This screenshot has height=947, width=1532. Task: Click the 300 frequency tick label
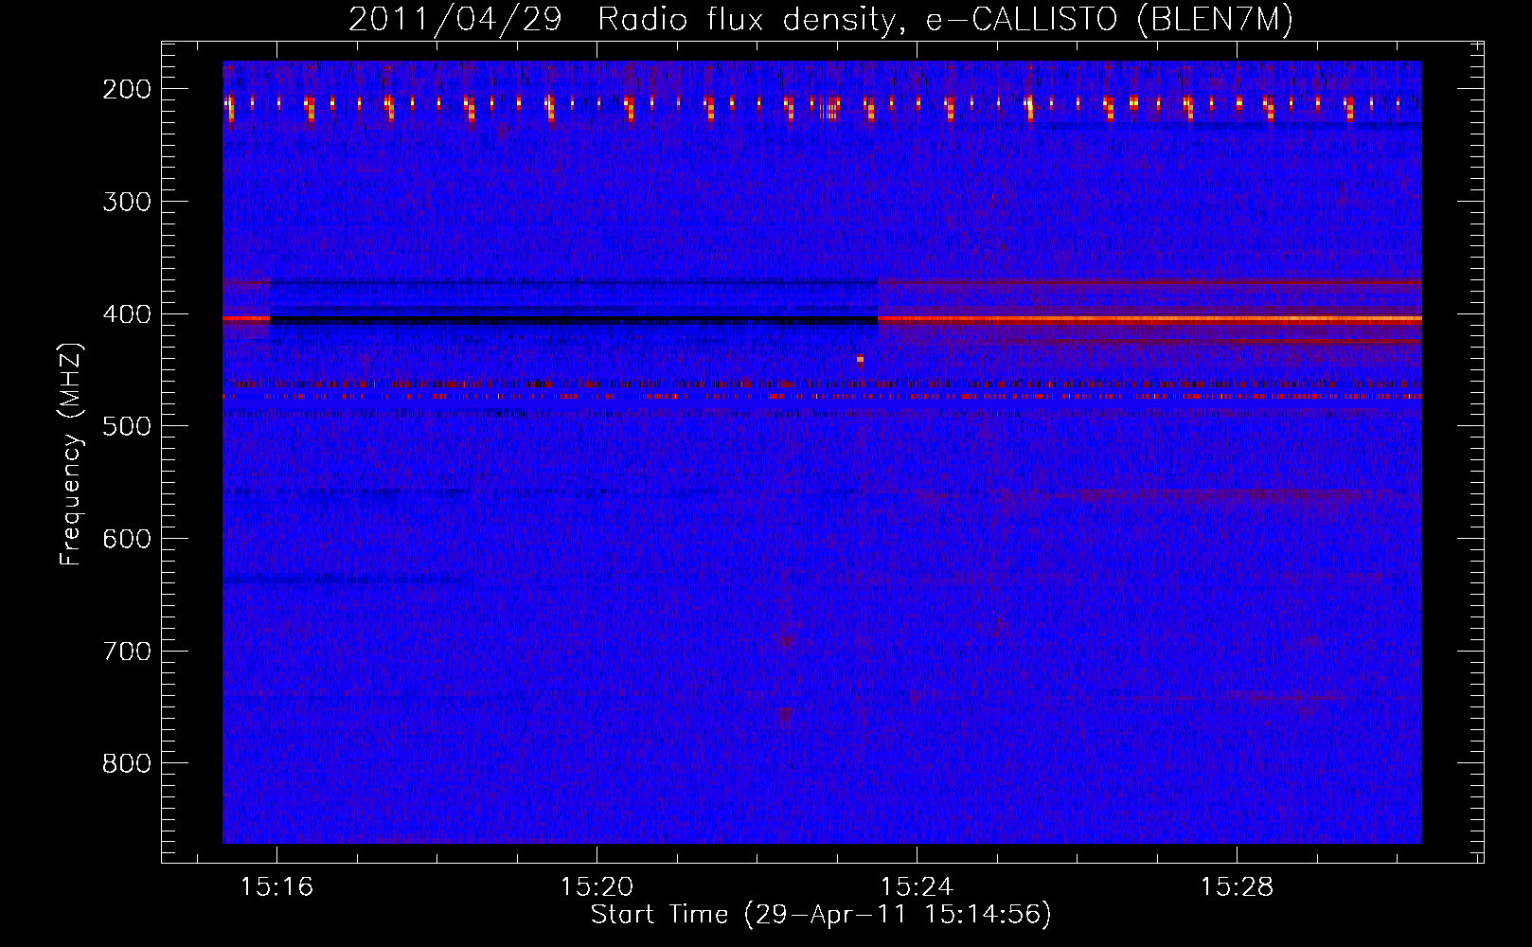(x=126, y=202)
